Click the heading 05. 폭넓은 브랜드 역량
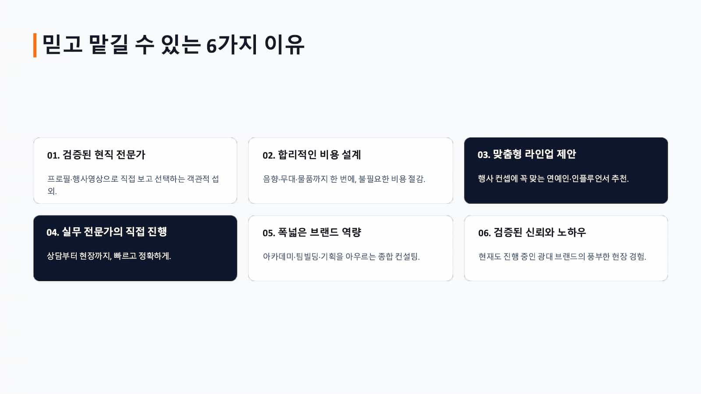Screen dimensions: 701x394 tap(312, 232)
